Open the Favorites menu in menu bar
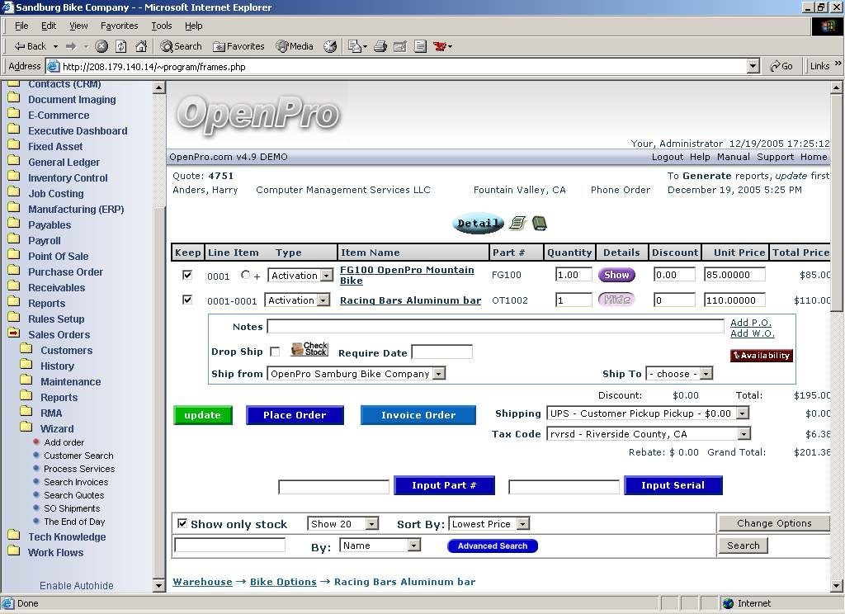The height and width of the screenshot is (614, 845). pos(119,26)
